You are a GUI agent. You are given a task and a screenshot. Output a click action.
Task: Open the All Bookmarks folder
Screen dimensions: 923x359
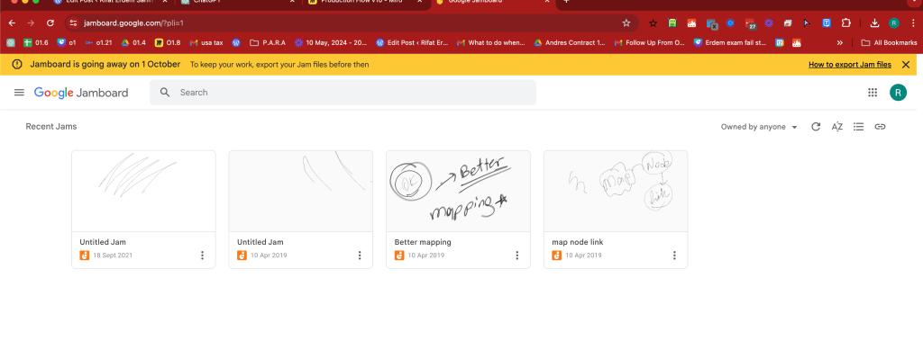pos(889,42)
